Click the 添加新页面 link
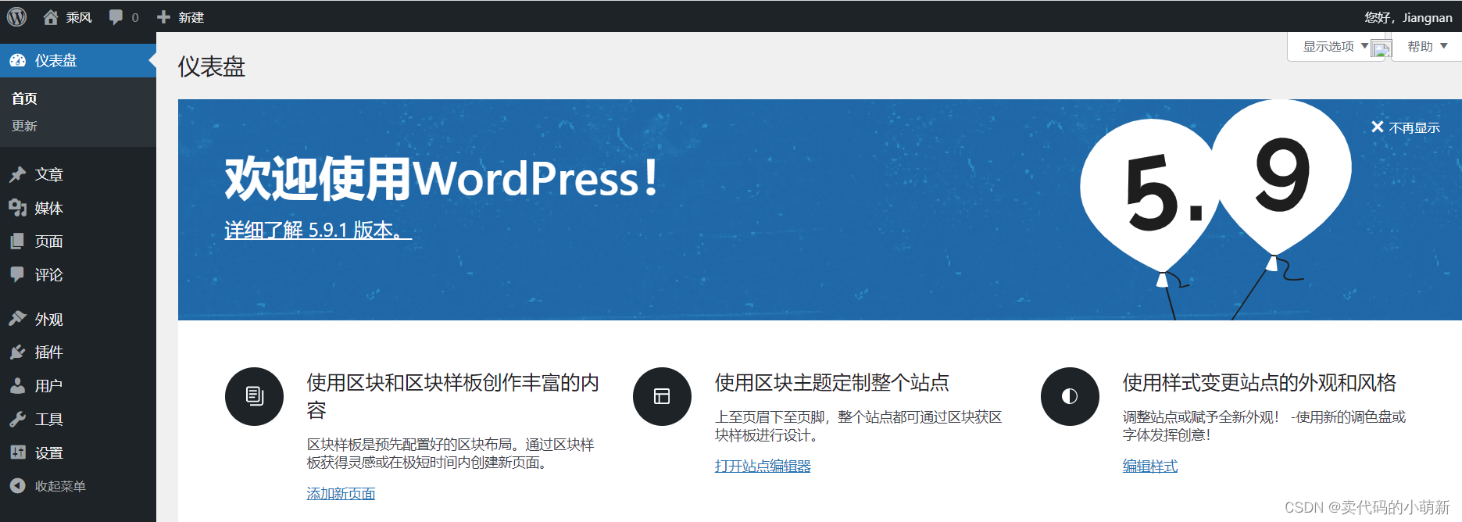 pyautogui.click(x=341, y=493)
